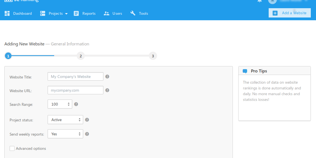This screenshot has height=158, width=316.
Task: Go to Dashboard in navigation
Action: 18,13
